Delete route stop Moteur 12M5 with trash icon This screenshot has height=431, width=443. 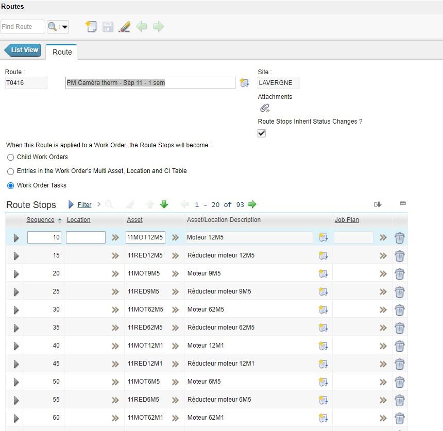tap(399, 238)
